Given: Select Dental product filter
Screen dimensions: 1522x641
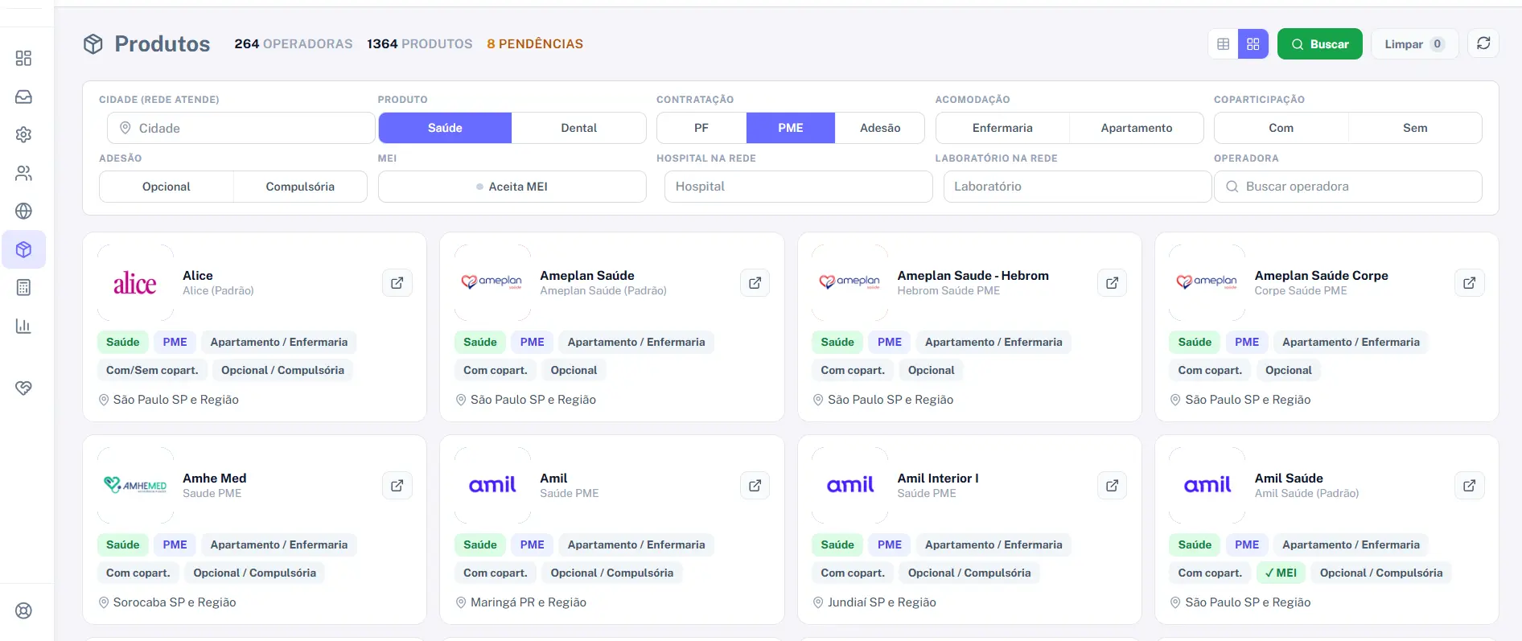Looking at the screenshot, I should pos(578,128).
